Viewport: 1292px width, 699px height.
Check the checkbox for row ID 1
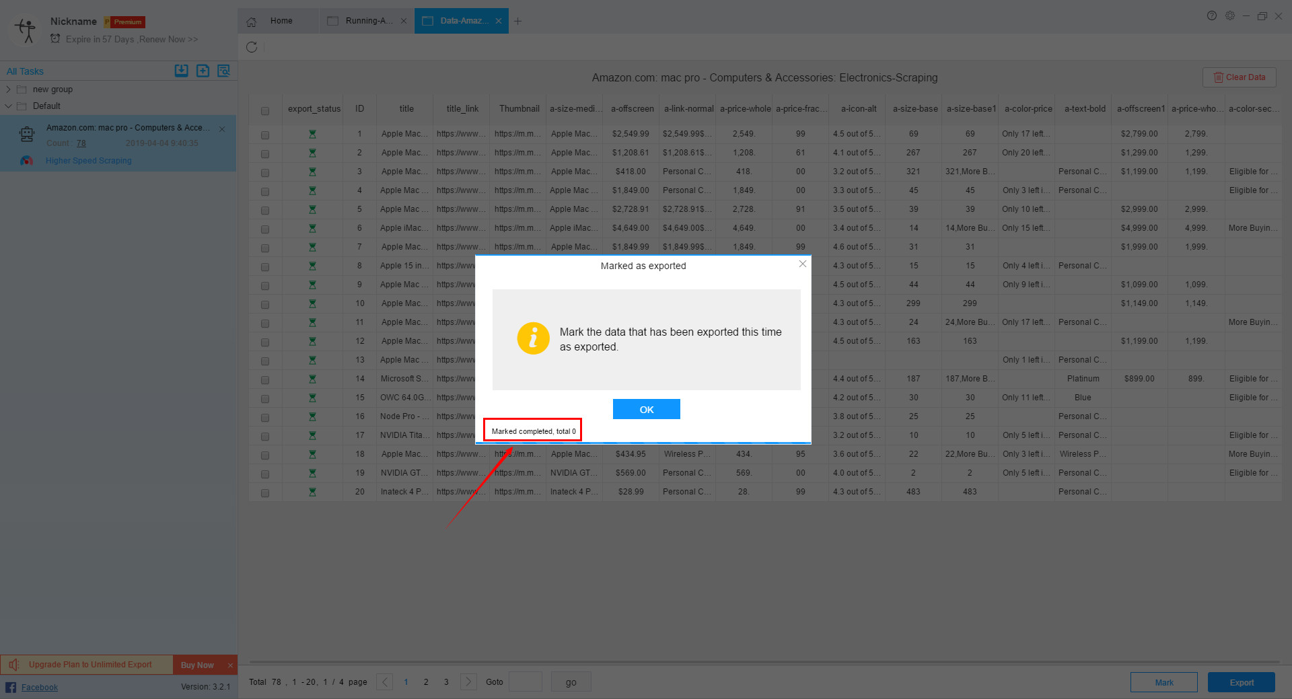point(265,135)
